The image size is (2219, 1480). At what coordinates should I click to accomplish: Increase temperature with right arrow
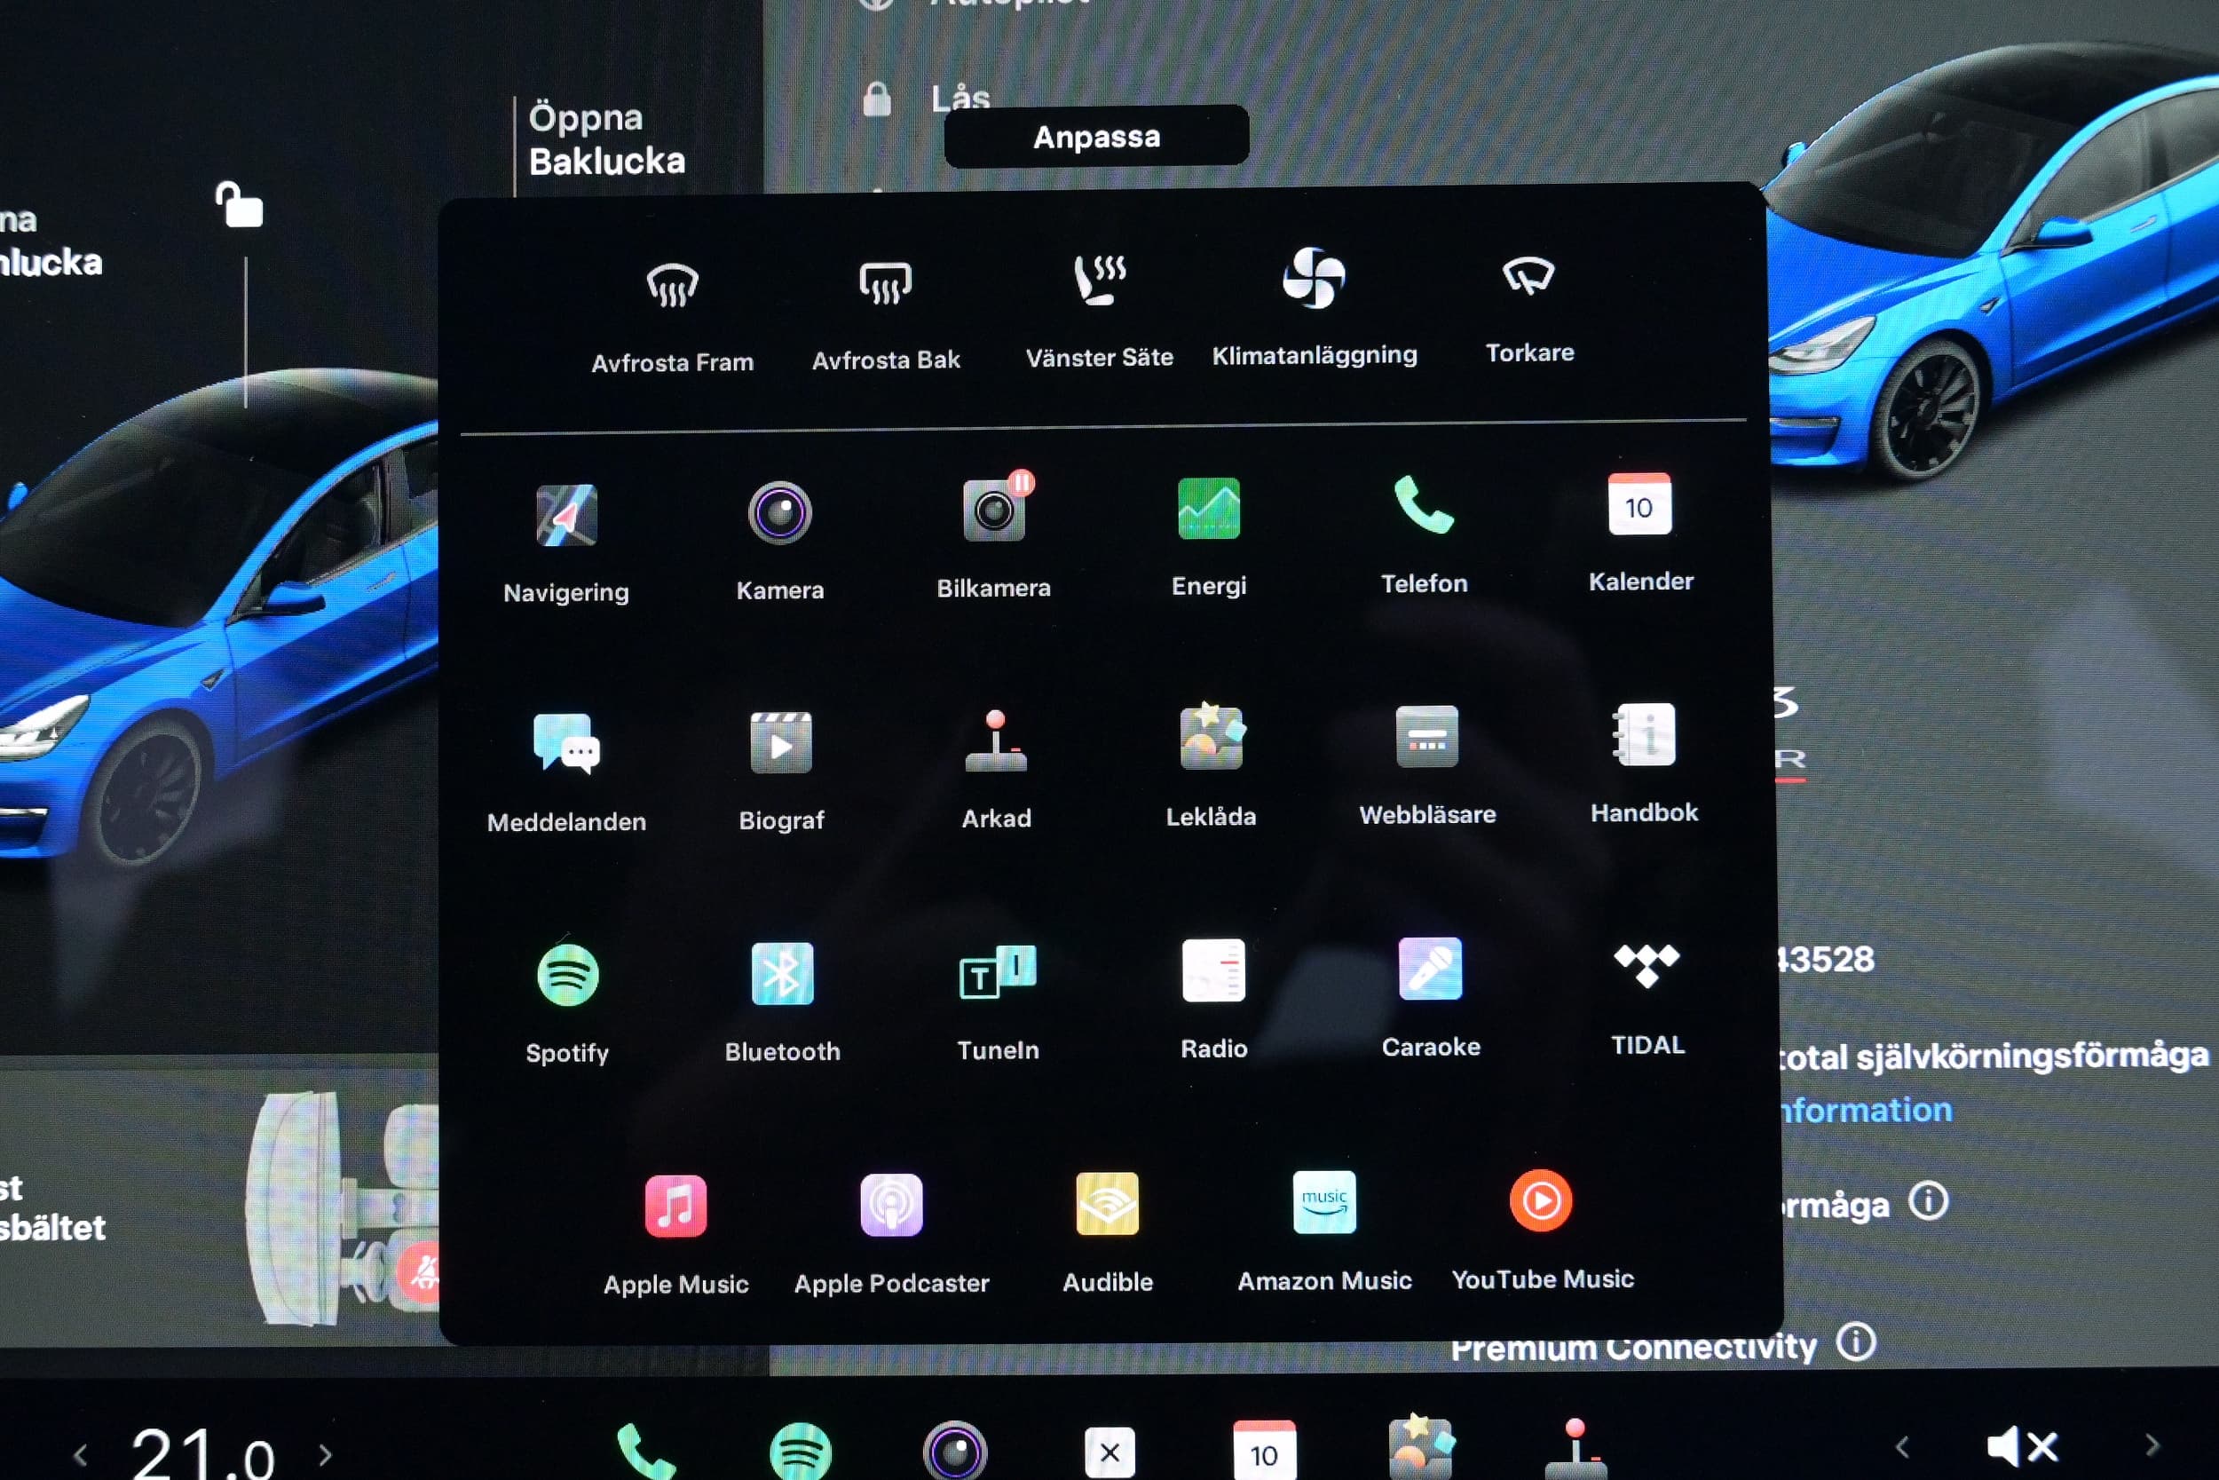(x=325, y=1453)
